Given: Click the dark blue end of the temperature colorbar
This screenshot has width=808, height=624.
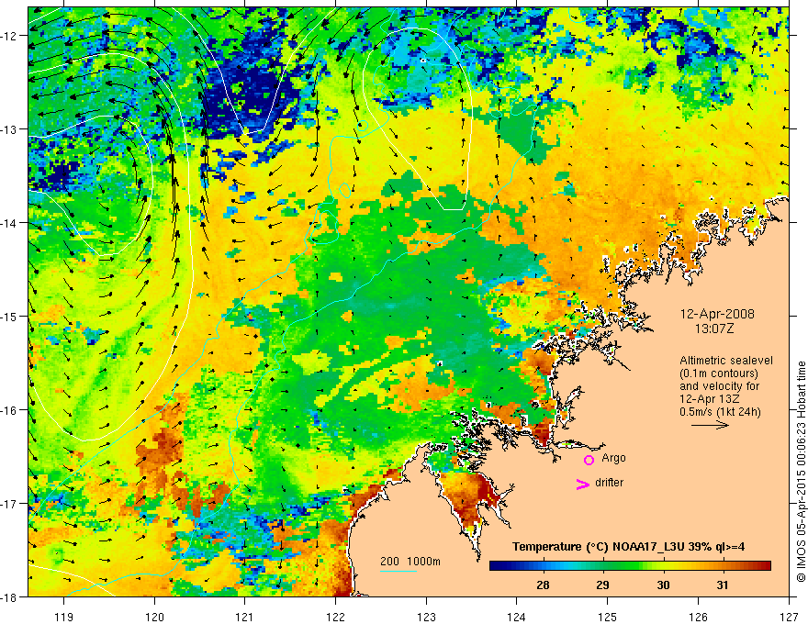Looking at the screenshot, I should 495,566.
